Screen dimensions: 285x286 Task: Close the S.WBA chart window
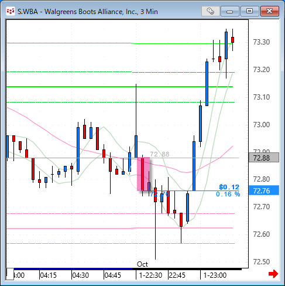click(x=270, y=11)
